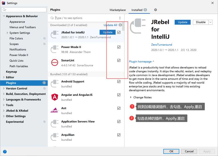Click the Plugins sidebar update badge
Screen dimensions: 218x156
pos(44,83)
